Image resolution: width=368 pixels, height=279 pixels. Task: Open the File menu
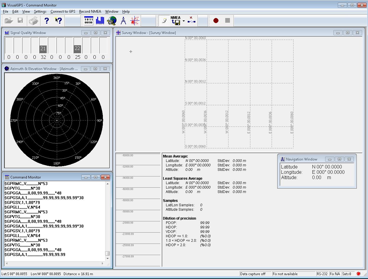pyautogui.click(x=5, y=12)
